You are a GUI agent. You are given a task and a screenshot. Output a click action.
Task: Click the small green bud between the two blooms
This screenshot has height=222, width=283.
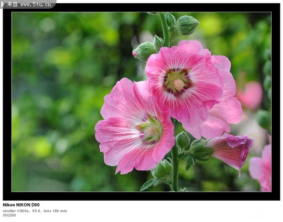[x=182, y=140]
